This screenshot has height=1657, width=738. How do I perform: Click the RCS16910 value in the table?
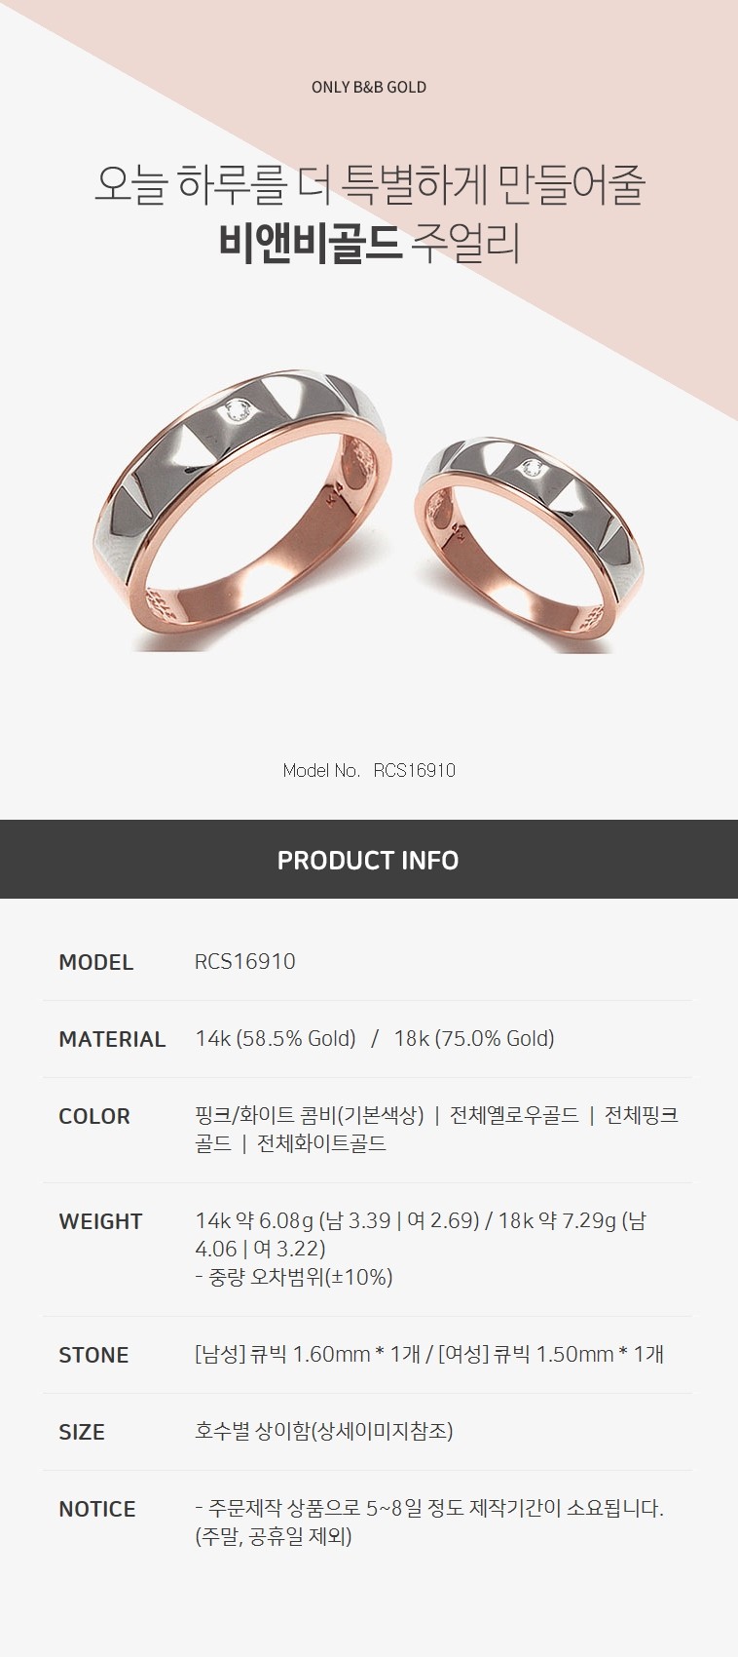click(x=245, y=961)
